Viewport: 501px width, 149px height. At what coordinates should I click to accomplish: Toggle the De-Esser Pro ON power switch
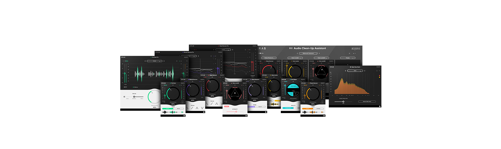[126, 61]
